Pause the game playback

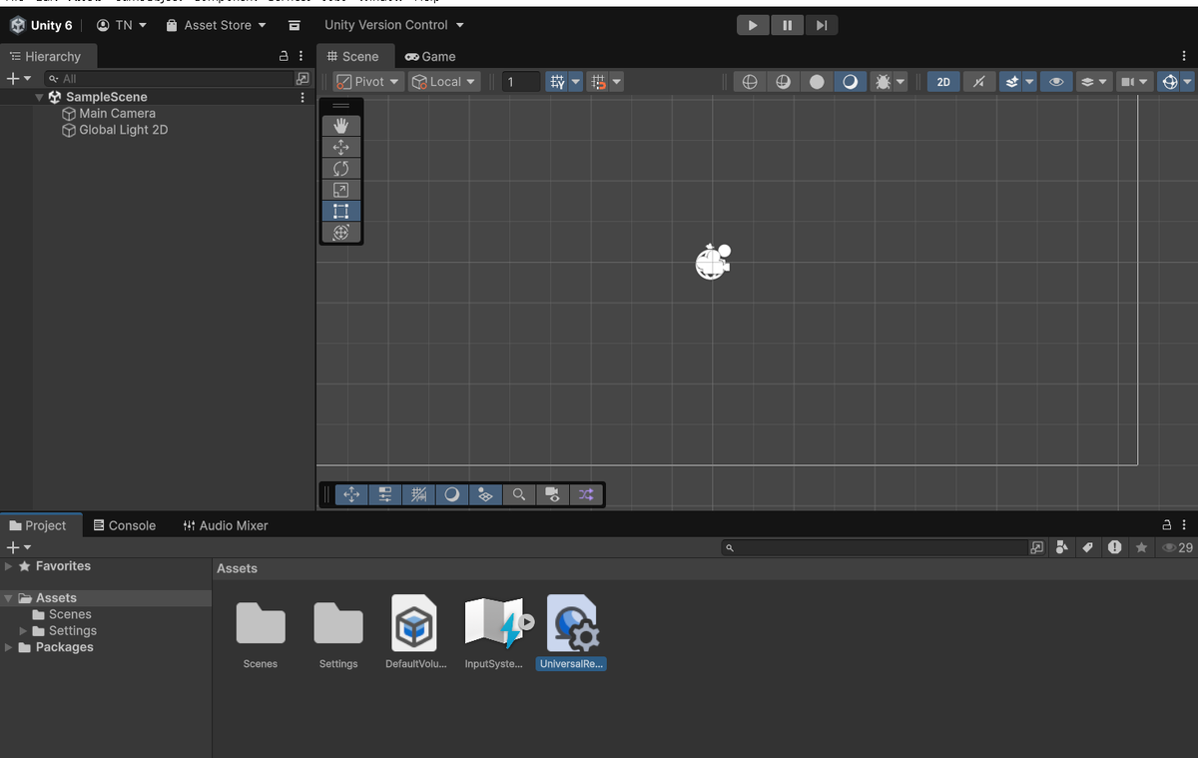coord(787,25)
